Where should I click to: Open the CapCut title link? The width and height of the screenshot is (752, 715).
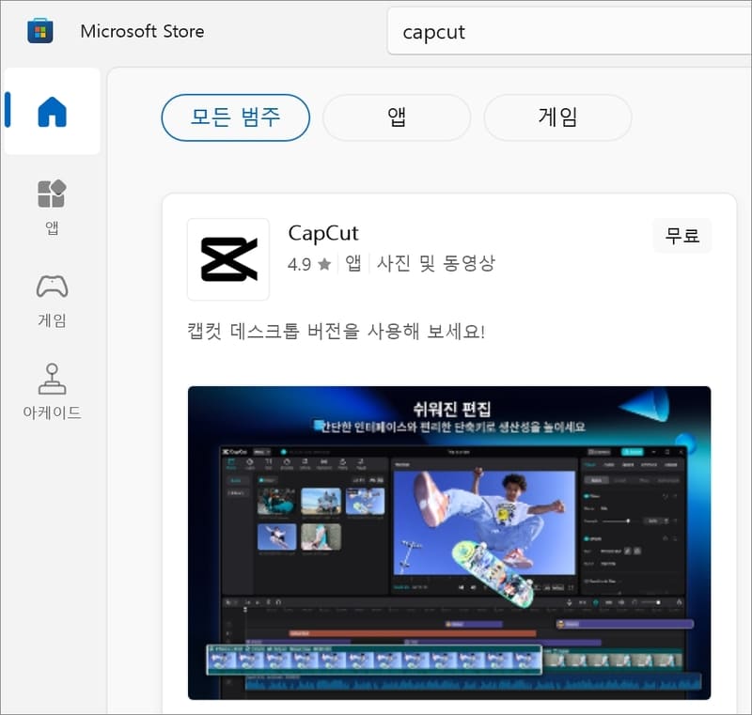pyautogui.click(x=323, y=233)
